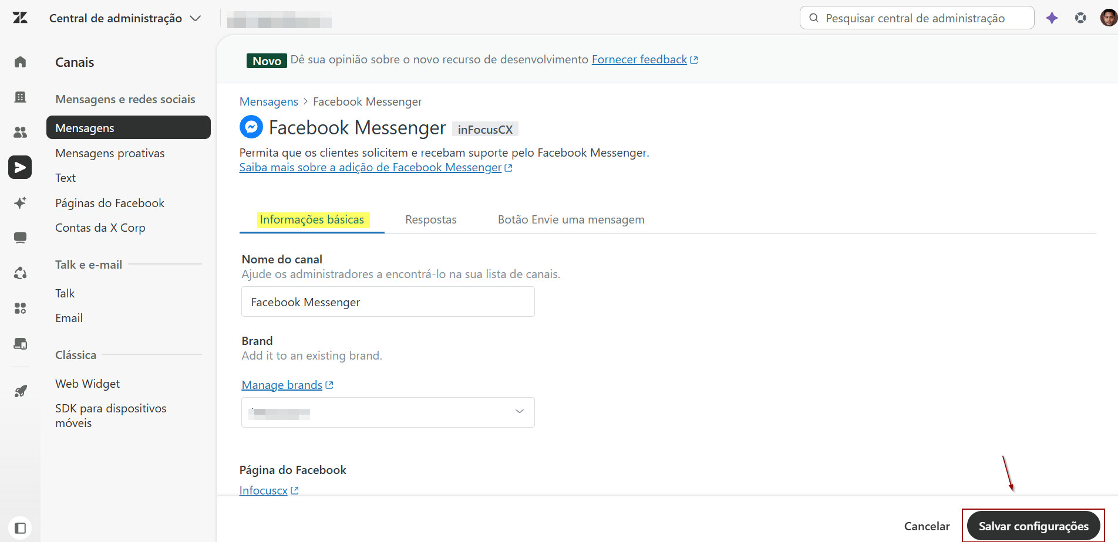This screenshot has width=1118, height=542.
Task: Open the help lifebuoy icon in header
Action: pyautogui.click(x=1080, y=18)
